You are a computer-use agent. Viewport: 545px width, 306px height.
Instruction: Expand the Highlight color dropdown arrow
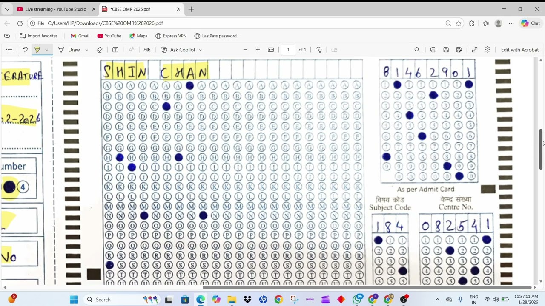tap(46, 50)
